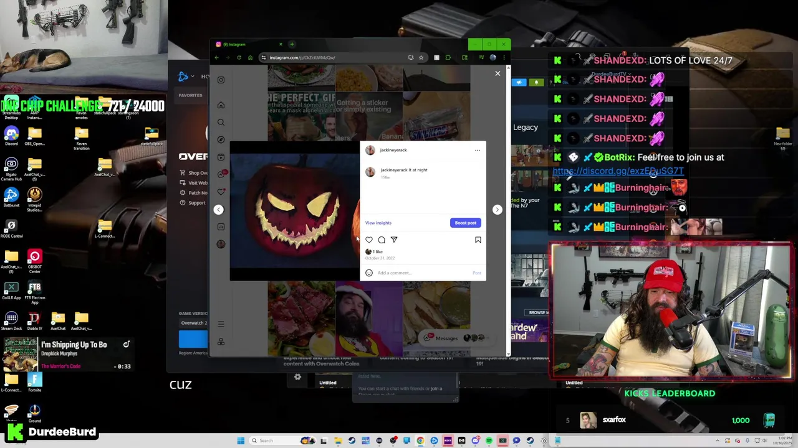Image resolution: width=798 pixels, height=448 pixels.
Task: Open the Elgato Camera Hub shortcut
Action: [11, 169]
